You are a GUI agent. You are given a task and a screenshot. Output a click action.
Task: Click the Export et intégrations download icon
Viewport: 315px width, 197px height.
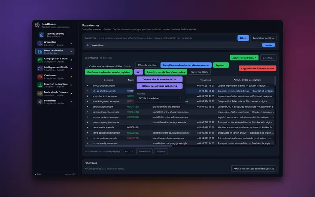[x=40, y=85]
